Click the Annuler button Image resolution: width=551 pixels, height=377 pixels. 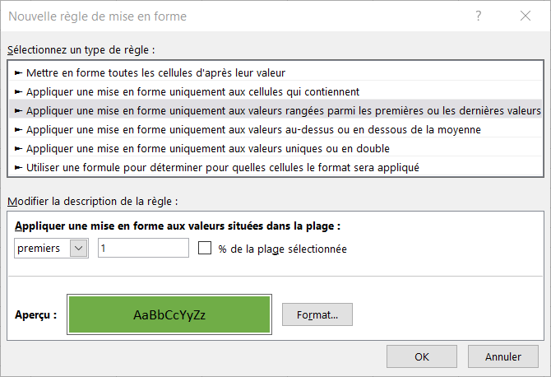503,356
